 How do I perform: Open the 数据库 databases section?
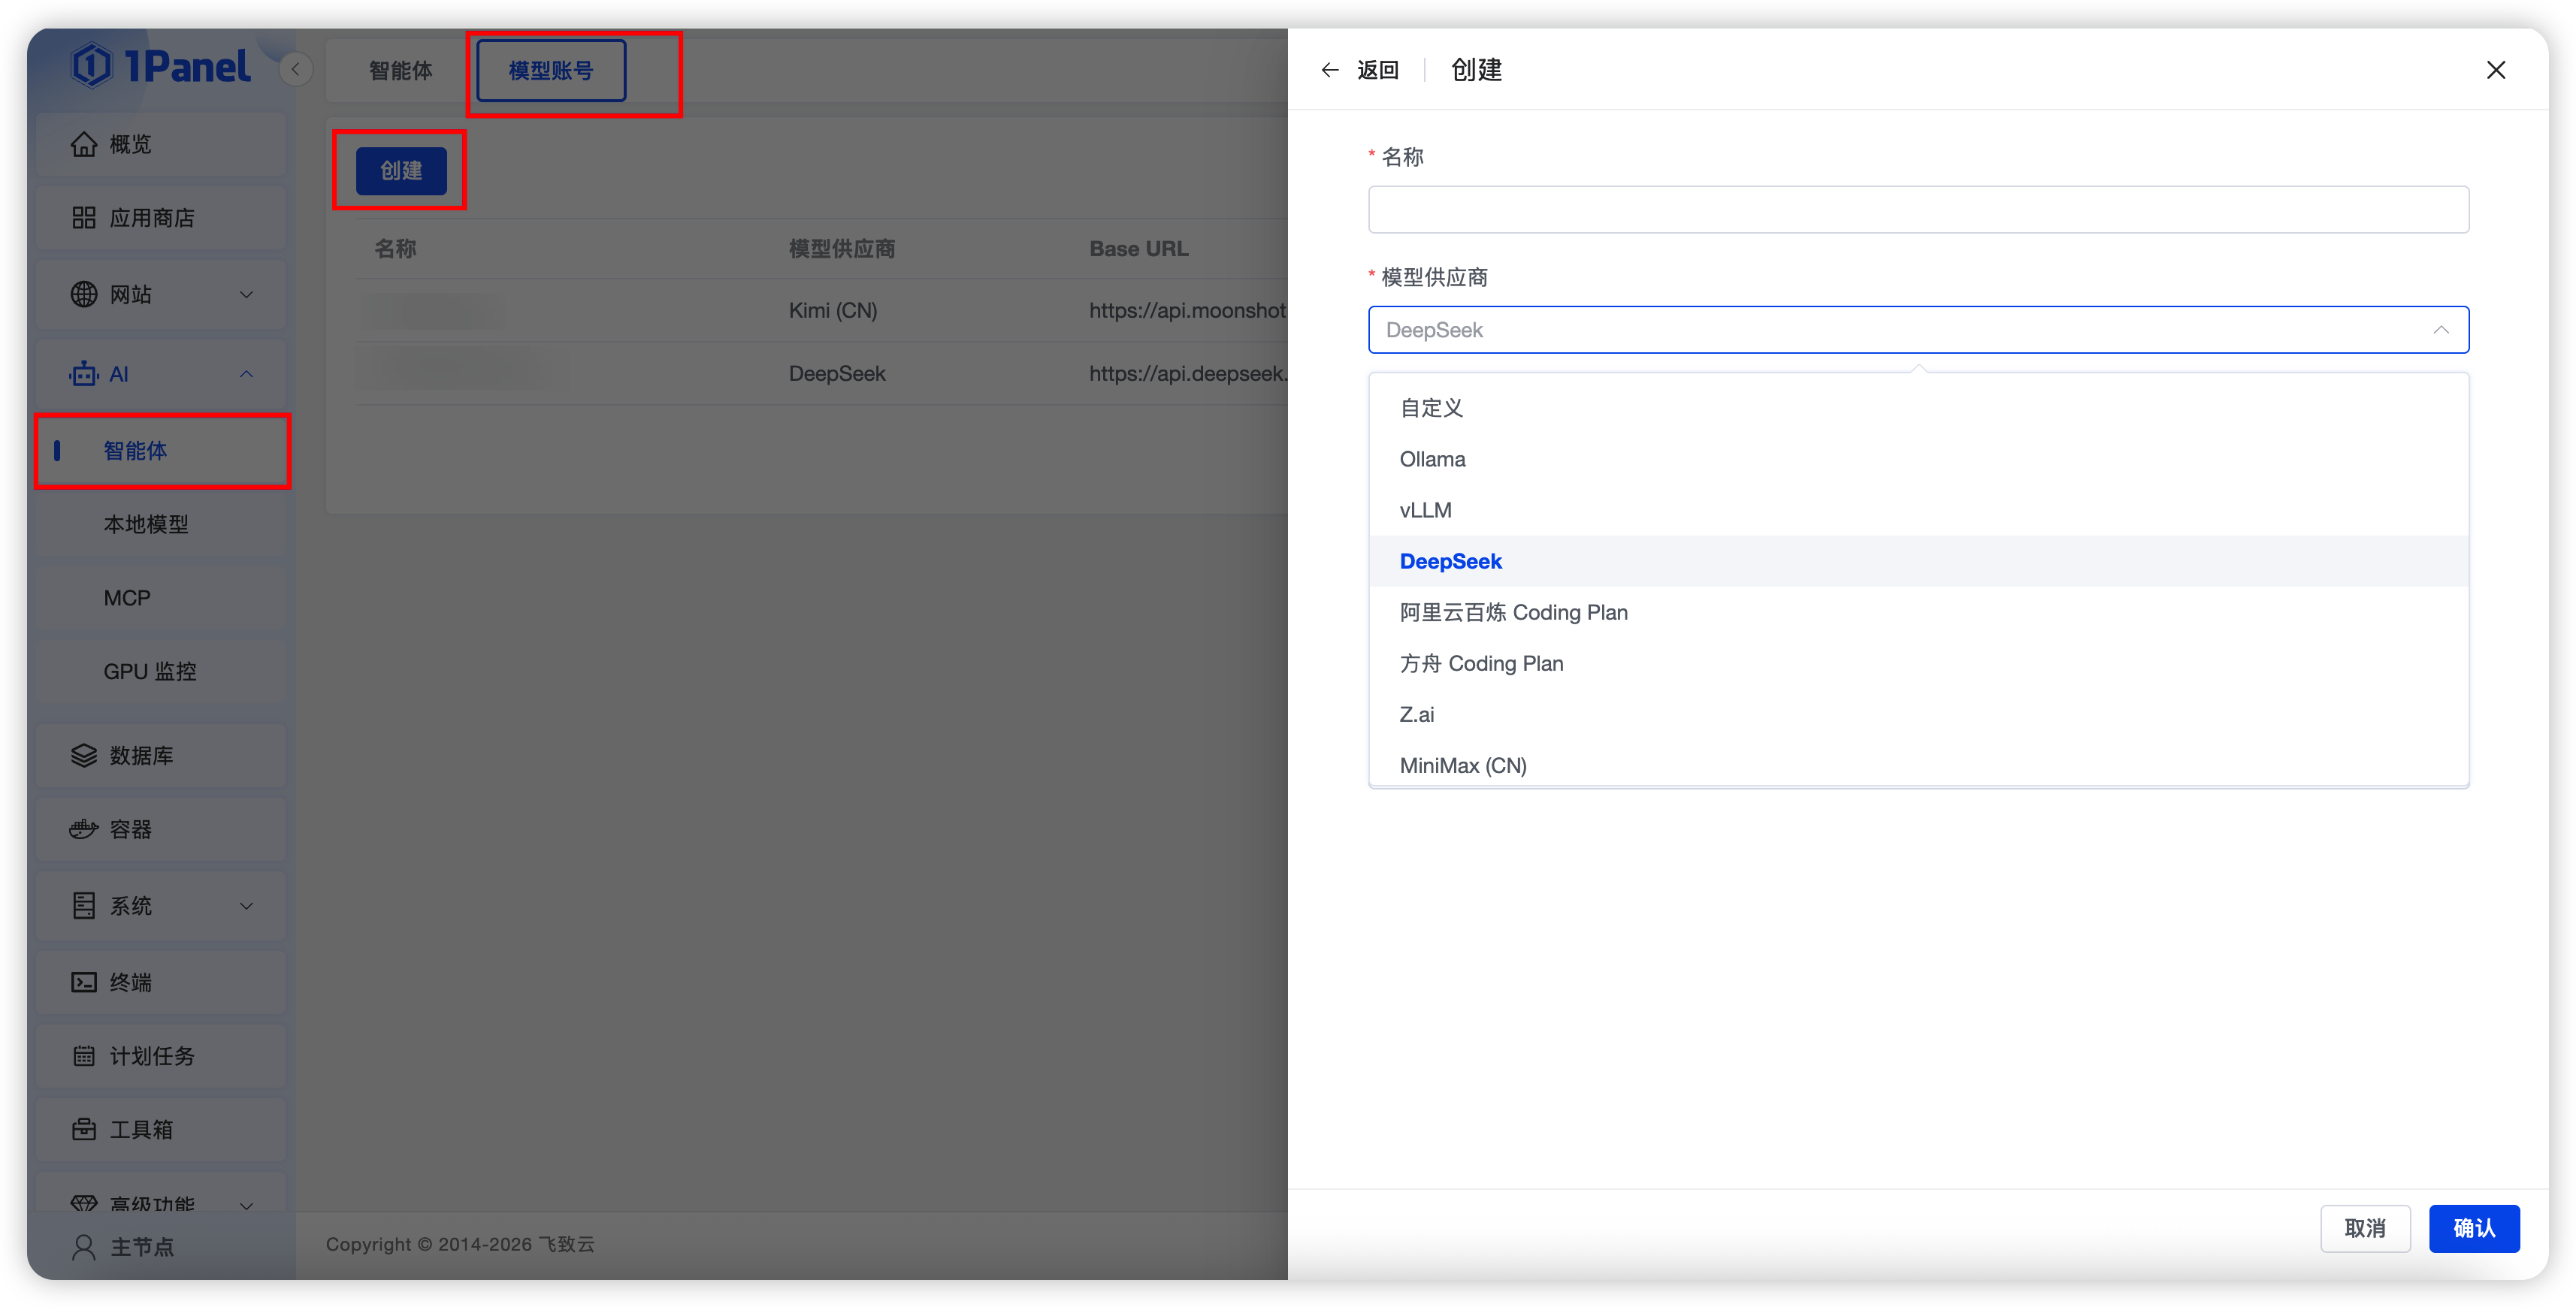tap(141, 756)
